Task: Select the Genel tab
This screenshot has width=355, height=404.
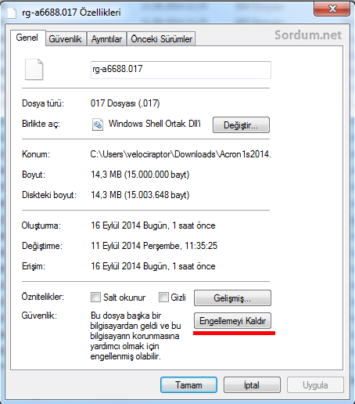Action: click(27, 38)
